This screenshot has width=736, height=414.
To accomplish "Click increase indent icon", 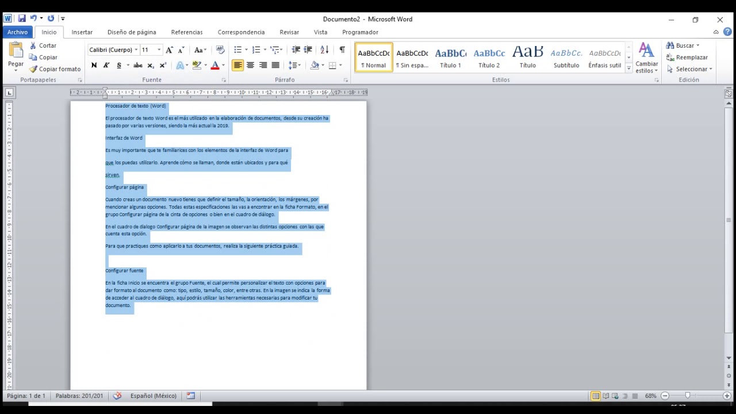I will 308,50.
